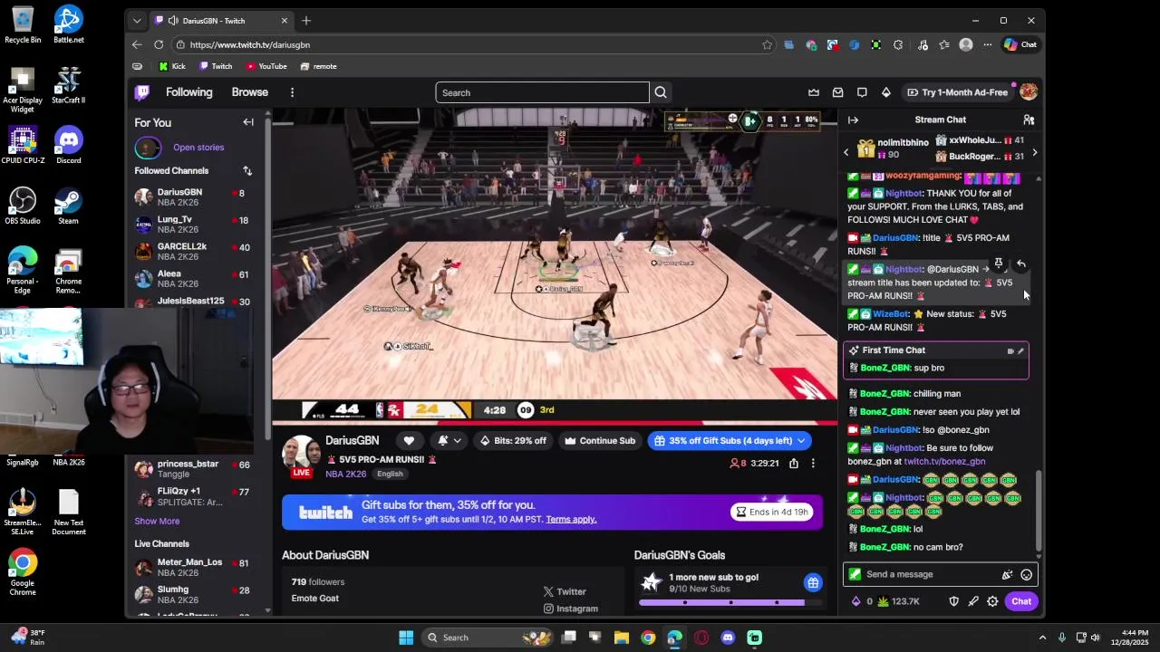This screenshot has width=1160, height=652.
Task: Open the Prime Loot crown icon
Action: (814, 92)
